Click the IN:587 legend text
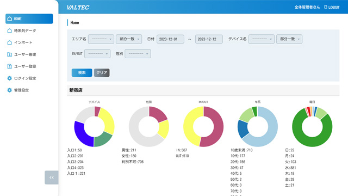 click(182, 150)
